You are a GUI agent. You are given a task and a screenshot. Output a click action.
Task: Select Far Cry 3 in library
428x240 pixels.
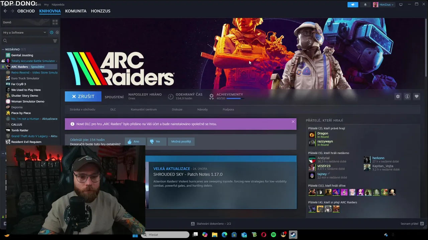click(x=18, y=84)
